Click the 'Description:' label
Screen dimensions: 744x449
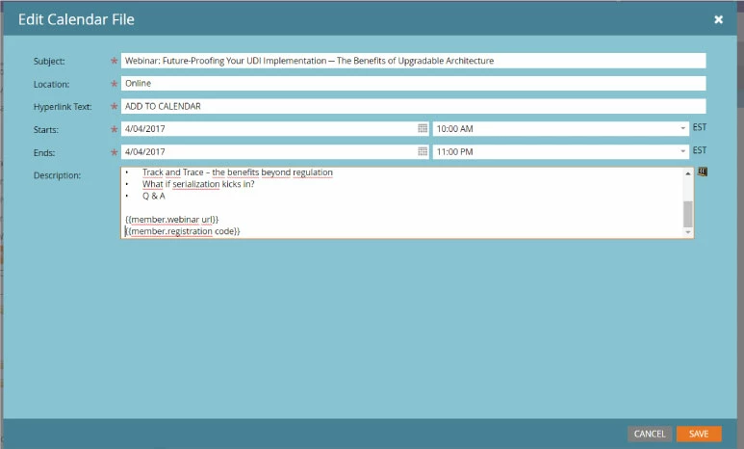point(57,175)
